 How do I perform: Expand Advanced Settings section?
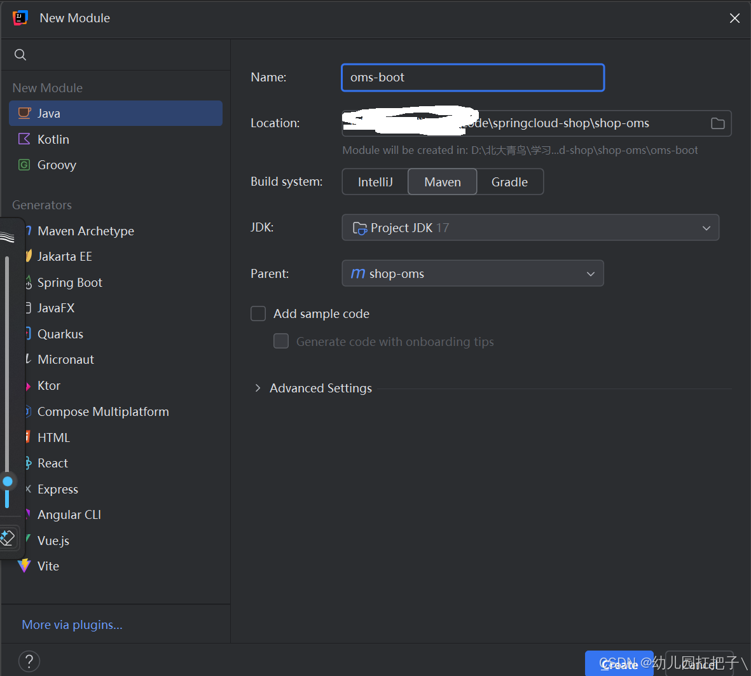(x=258, y=388)
